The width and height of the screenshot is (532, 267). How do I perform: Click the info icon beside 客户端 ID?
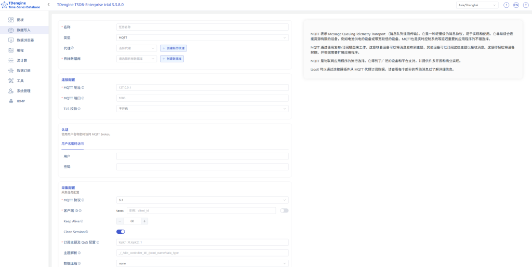tap(80, 211)
